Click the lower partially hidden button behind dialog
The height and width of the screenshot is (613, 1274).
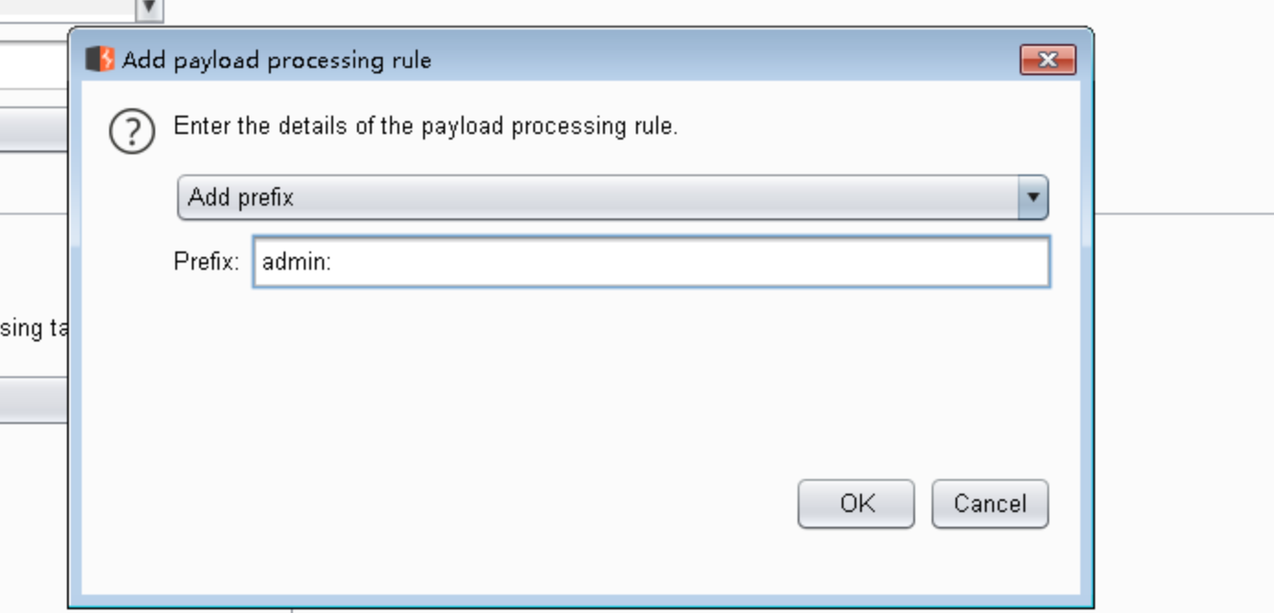pyautogui.click(x=34, y=399)
